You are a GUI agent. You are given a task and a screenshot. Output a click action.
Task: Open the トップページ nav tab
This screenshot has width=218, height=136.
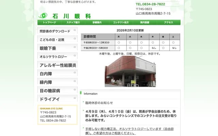click(x=49, y=22)
